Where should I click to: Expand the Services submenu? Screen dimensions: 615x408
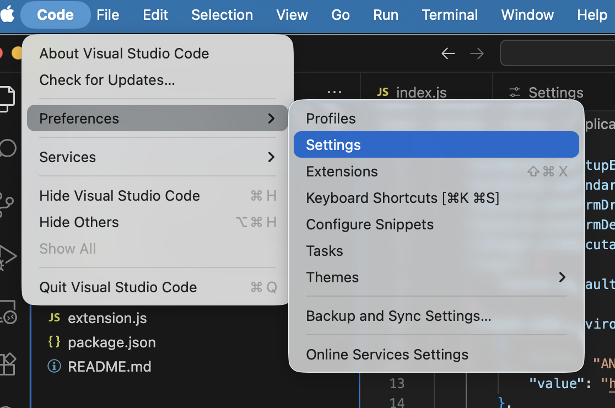coord(271,157)
